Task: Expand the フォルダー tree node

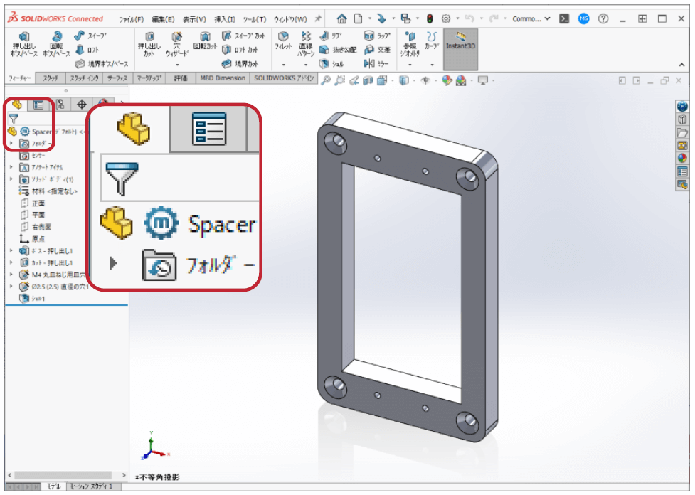Action: (x=11, y=143)
